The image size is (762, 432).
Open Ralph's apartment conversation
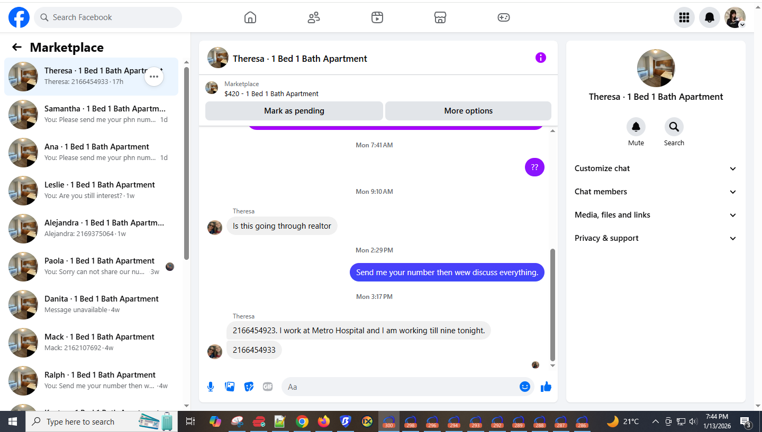[91, 381]
